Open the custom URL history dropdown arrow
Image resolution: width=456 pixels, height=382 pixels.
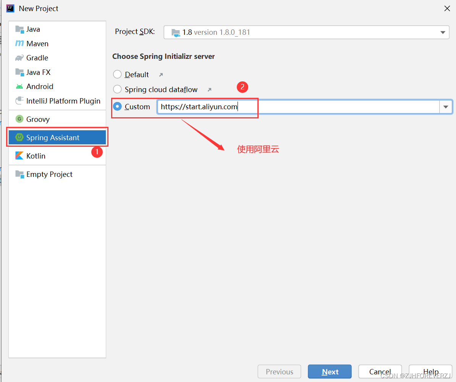point(446,107)
